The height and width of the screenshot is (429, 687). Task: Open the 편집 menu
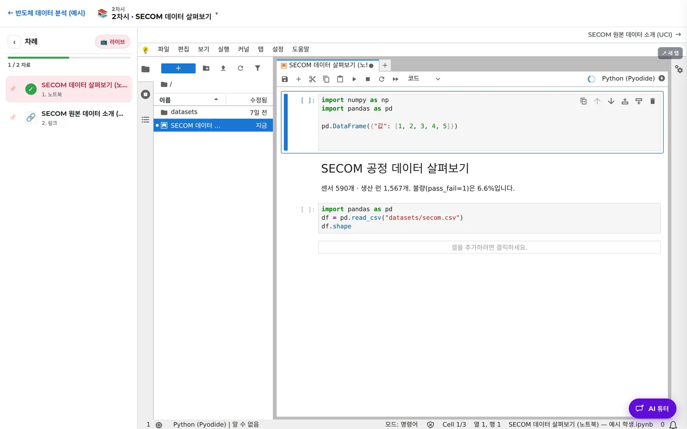pyautogui.click(x=184, y=49)
